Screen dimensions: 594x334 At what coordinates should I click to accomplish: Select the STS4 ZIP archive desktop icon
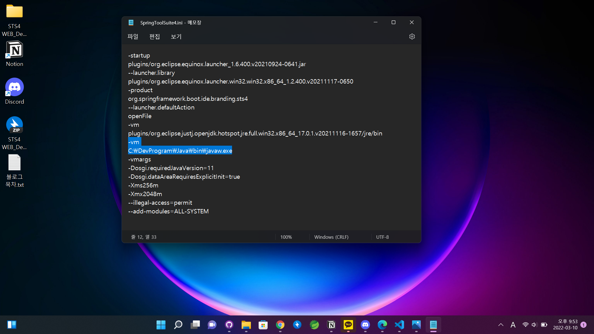coord(15,132)
